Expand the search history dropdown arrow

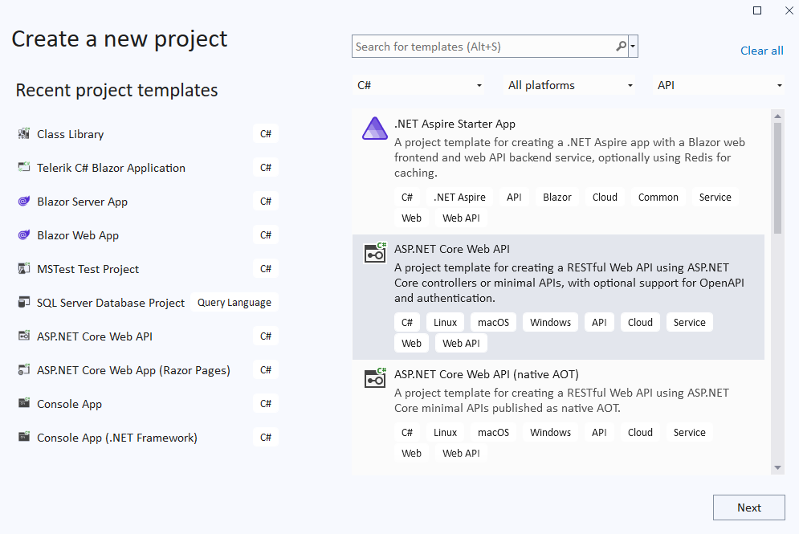(x=634, y=47)
